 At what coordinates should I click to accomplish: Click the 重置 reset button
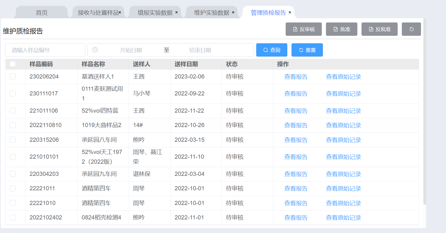[307, 50]
